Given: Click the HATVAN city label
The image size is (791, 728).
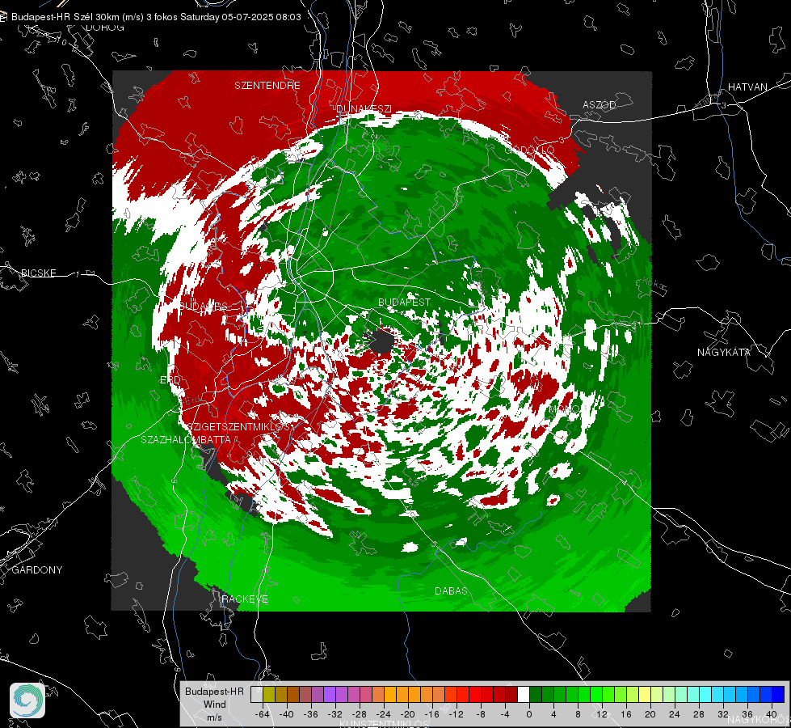Looking at the screenshot, I should 747,87.
